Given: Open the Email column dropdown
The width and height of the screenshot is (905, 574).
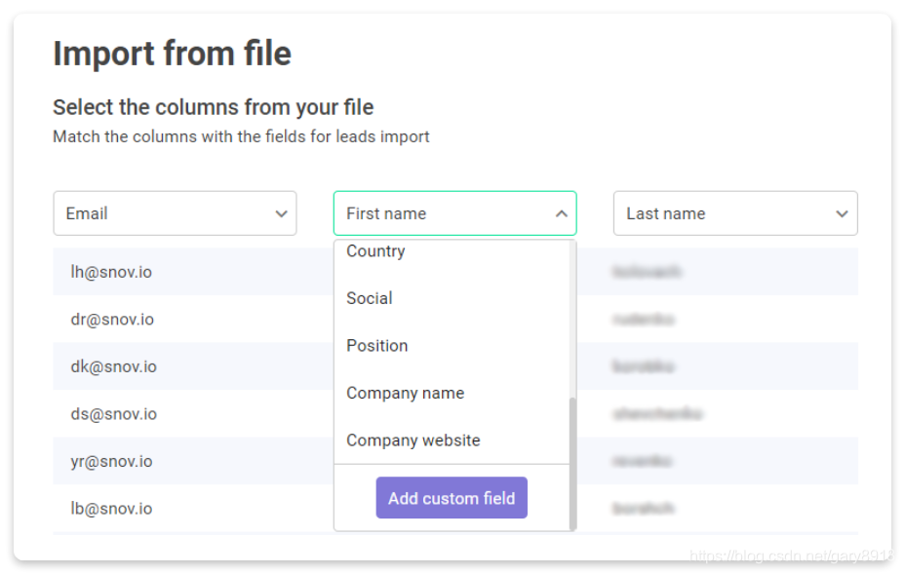Looking at the screenshot, I should pos(175,213).
